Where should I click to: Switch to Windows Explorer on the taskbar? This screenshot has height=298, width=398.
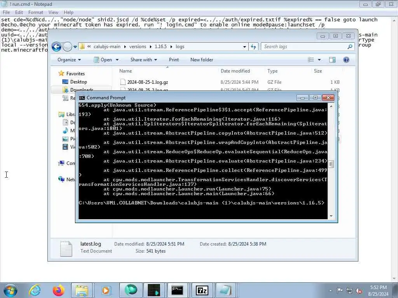(x=82, y=290)
